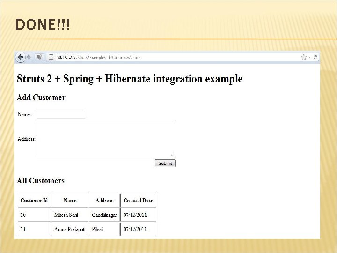Click the Name column header in table

coord(70,201)
